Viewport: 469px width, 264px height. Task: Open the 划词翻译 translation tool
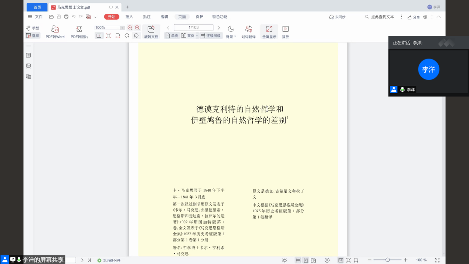(x=248, y=29)
